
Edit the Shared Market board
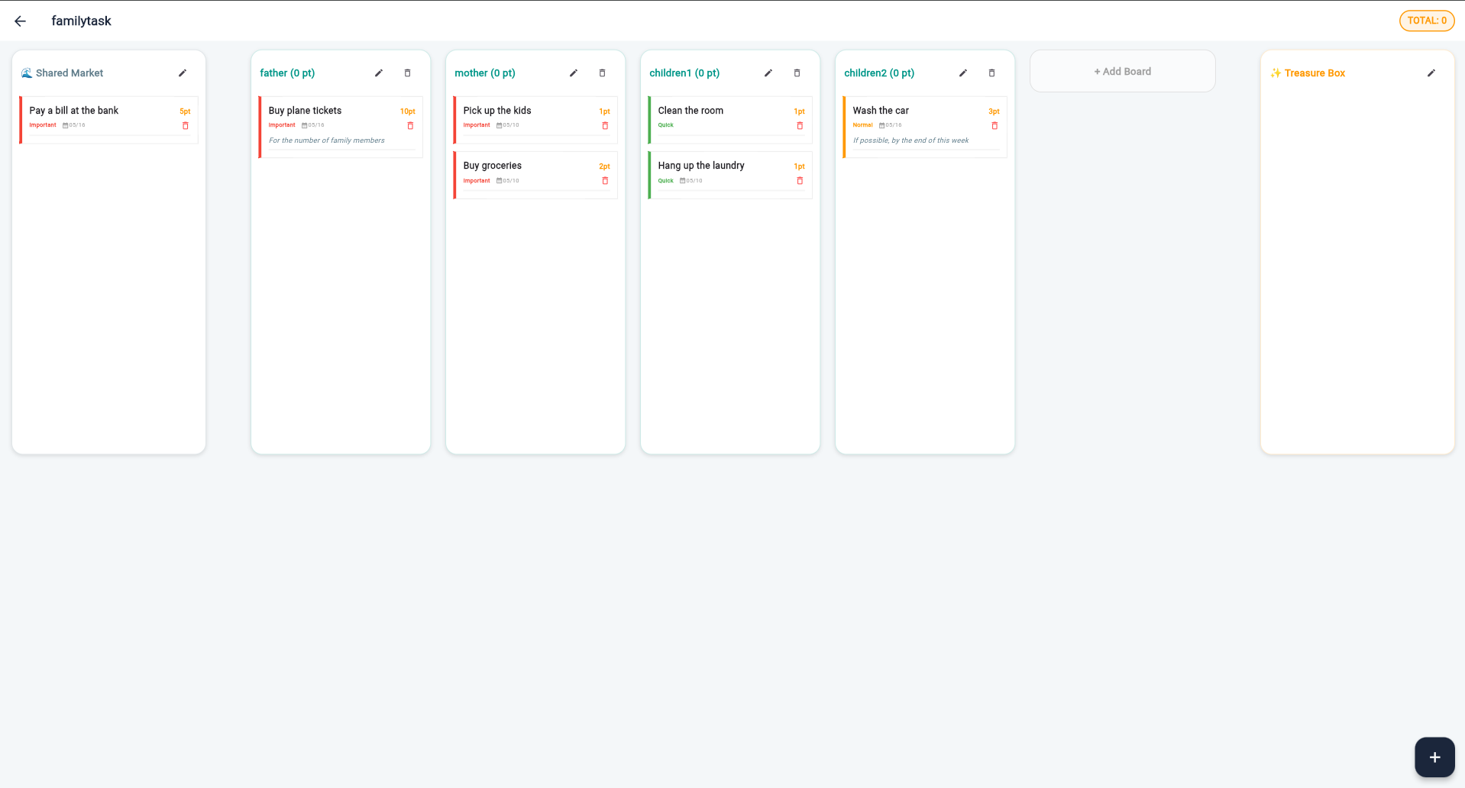pyautogui.click(x=183, y=73)
